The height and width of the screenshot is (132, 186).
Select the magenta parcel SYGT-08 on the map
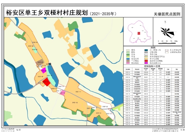point(44,70)
